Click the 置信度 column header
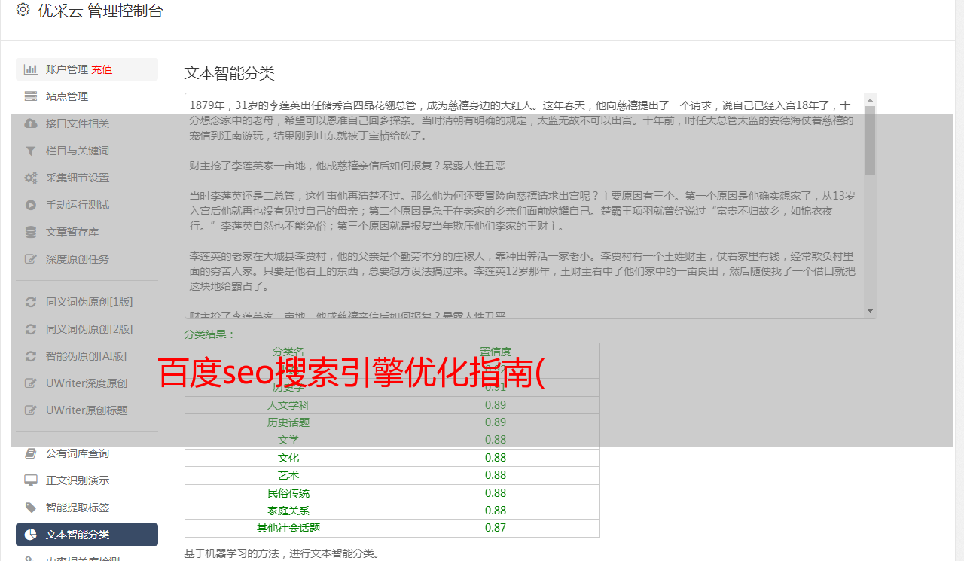This screenshot has width=964, height=561. (496, 352)
